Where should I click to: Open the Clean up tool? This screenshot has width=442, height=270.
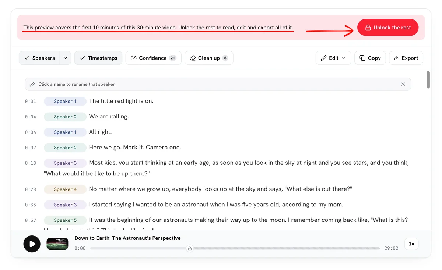209,58
